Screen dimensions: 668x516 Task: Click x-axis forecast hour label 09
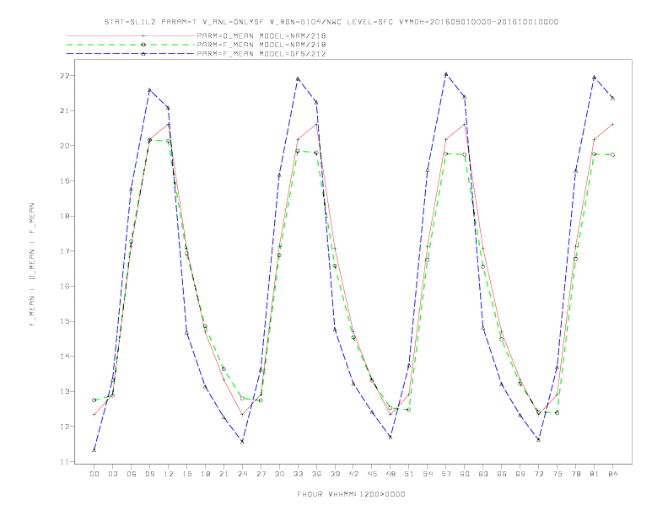point(149,474)
